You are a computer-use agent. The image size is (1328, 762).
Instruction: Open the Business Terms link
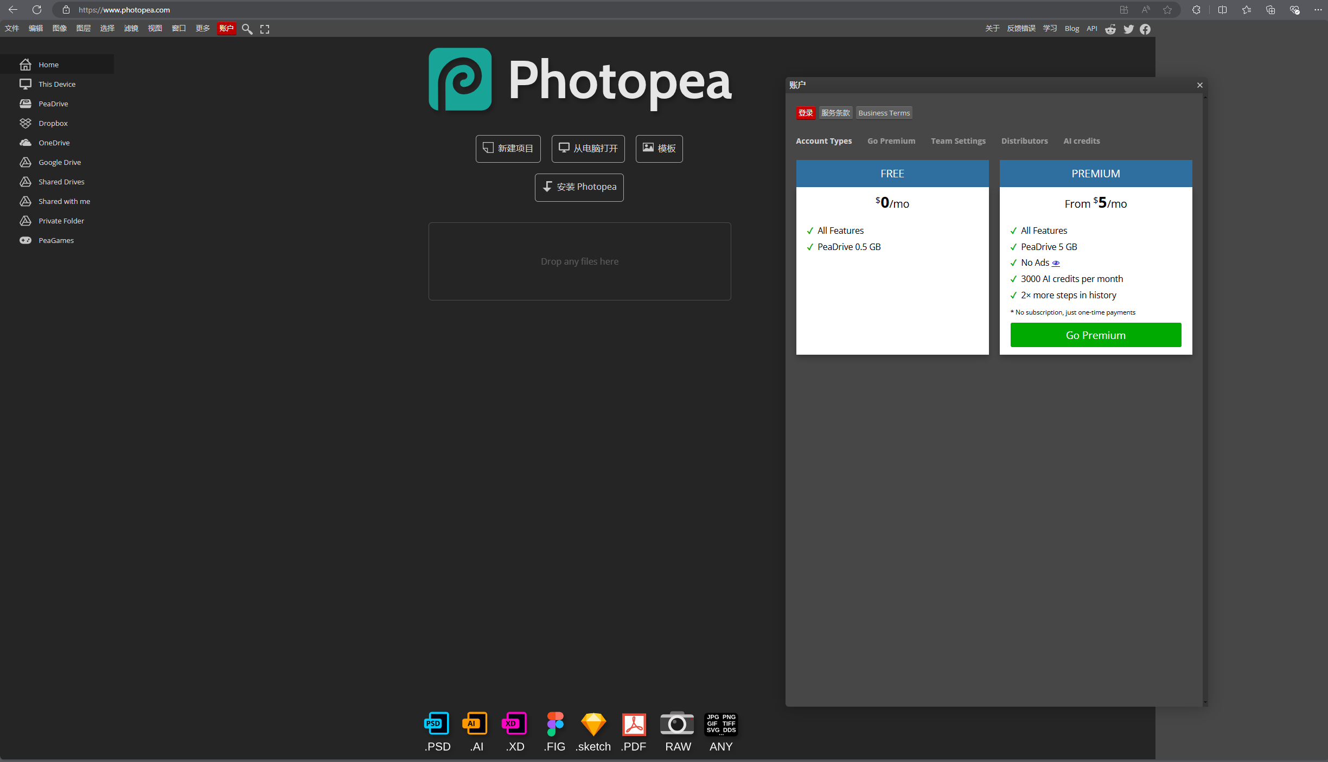pos(884,113)
